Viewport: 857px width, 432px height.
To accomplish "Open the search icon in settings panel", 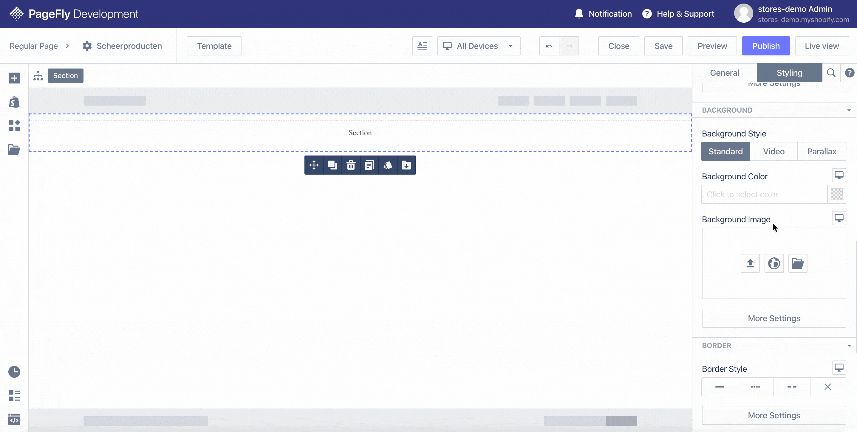I will [831, 73].
